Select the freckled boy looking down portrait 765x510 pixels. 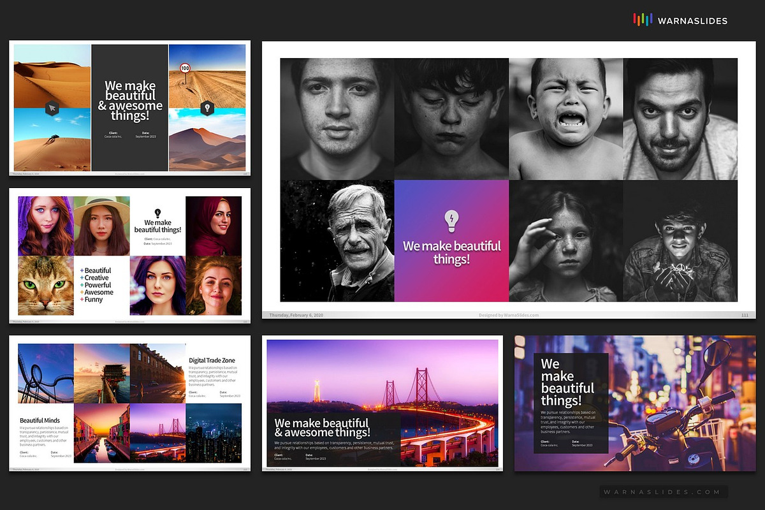tap(451, 119)
